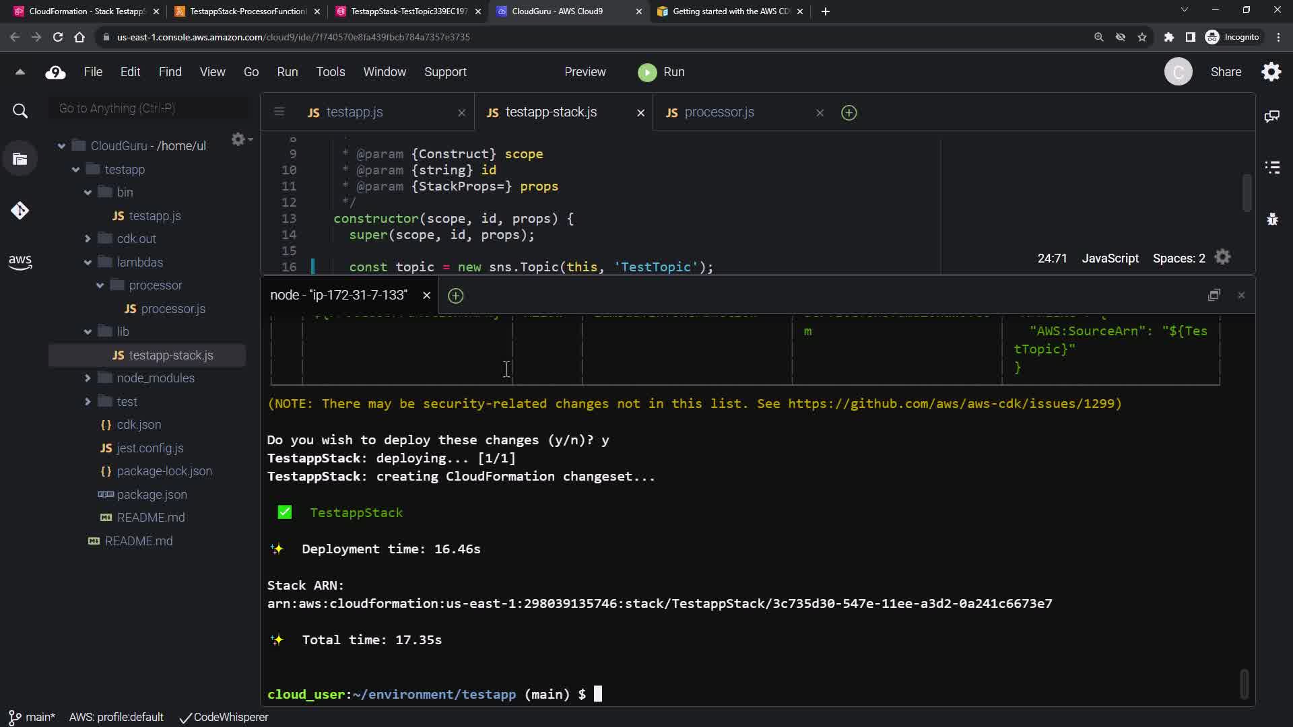Screen dimensions: 1293x727
Task: Open the Search panel magnifier icon
Action: (x=20, y=111)
